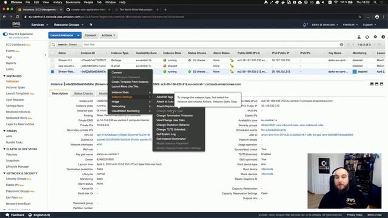Open macOS Spotlight search icon
The height and width of the screenshot is (218, 388).
pyautogui.click(x=375, y=2)
